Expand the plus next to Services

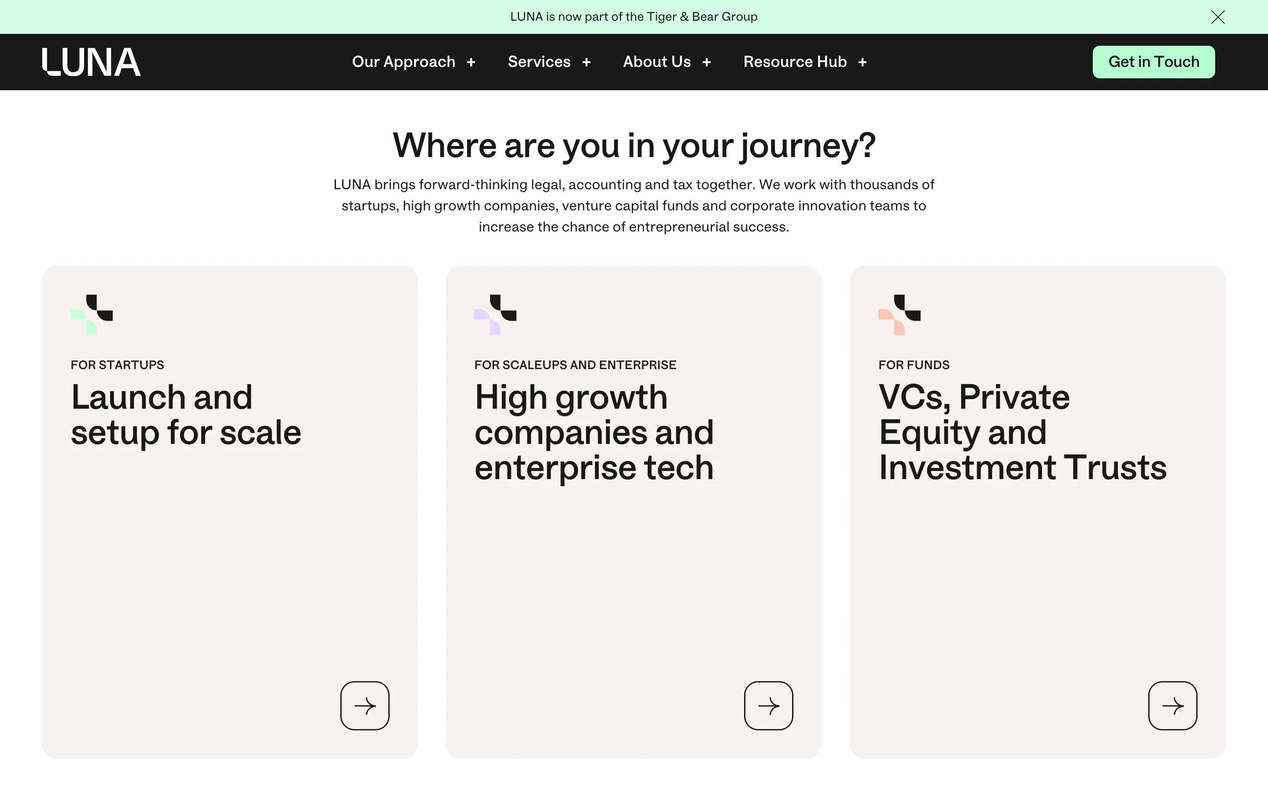[x=586, y=62]
